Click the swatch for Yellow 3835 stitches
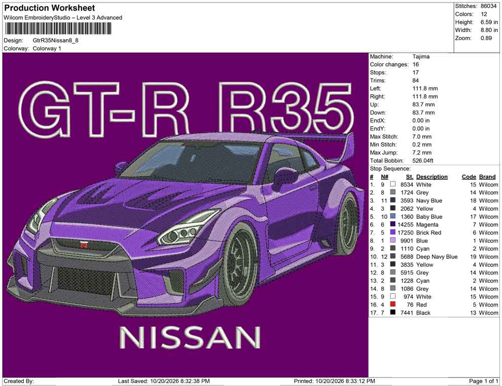Screen dimensions: 502x386 coord(393,264)
